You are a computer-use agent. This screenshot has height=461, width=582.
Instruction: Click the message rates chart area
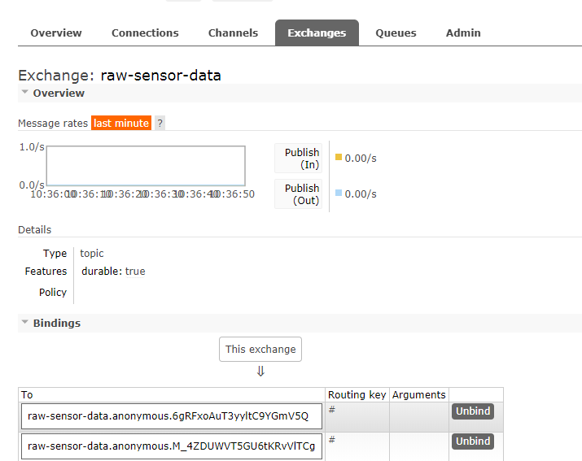146,166
